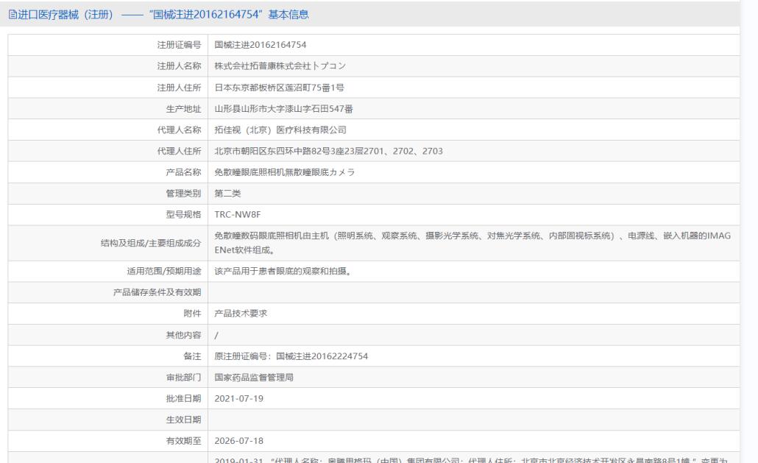Select agent name 拓佳视（北京）医疗科技有限公司
The width and height of the screenshot is (758, 463).
tap(280, 130)
